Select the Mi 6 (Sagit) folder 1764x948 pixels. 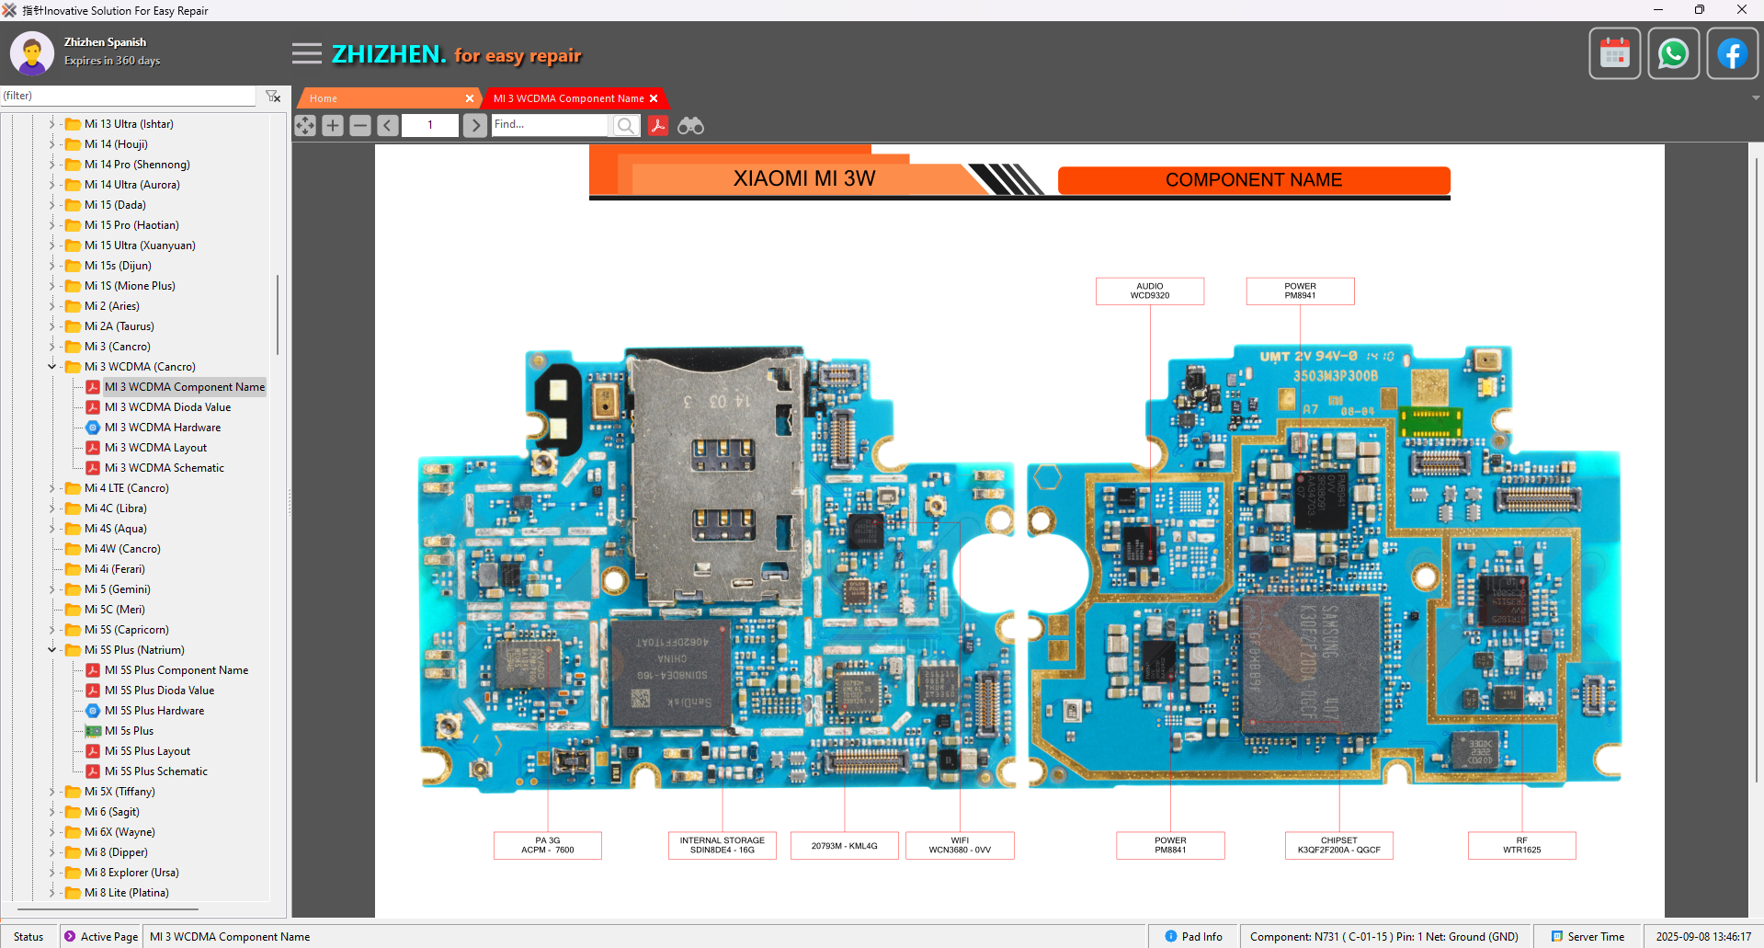[x=112, y=812]
